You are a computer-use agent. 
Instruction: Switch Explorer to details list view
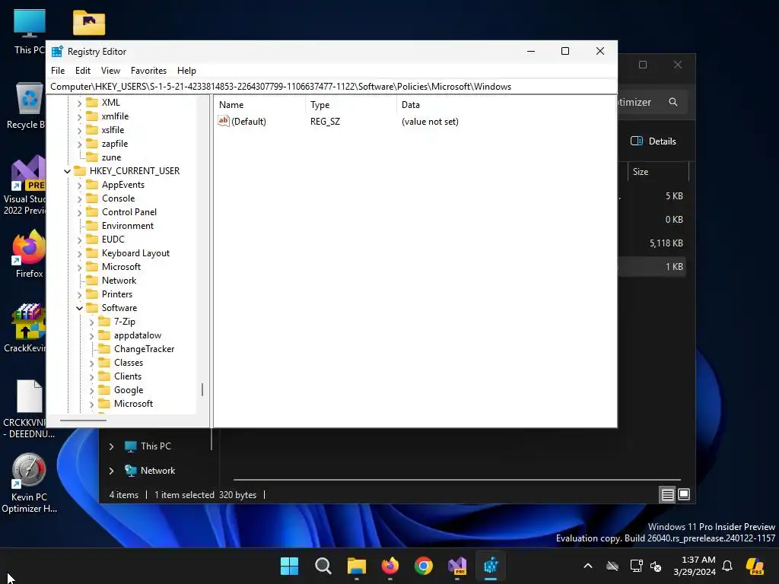667,494
